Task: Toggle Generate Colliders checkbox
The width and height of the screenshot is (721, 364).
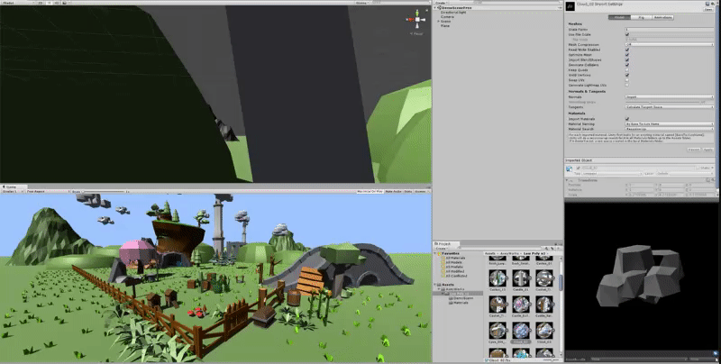Action: [626, 65]
